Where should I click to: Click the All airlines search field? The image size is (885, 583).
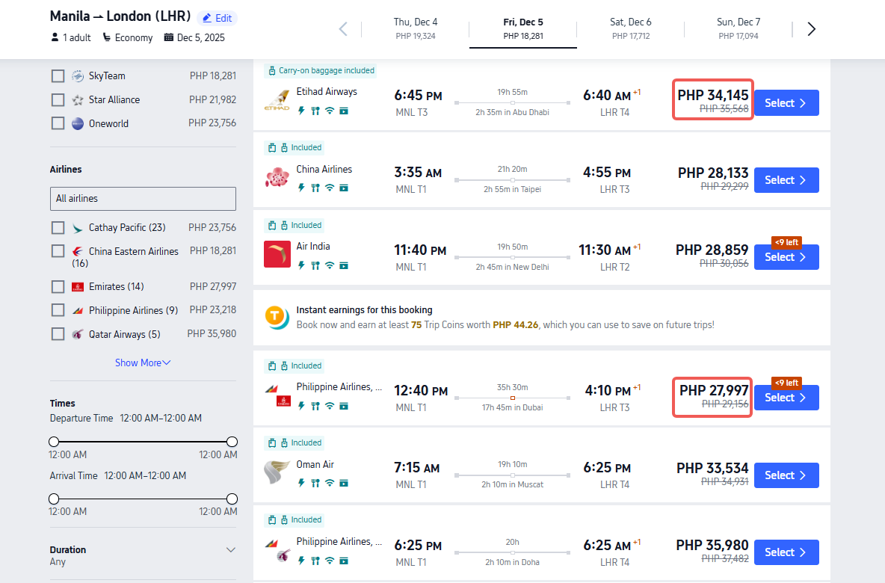pyautogui.click(x=143, y=199)
